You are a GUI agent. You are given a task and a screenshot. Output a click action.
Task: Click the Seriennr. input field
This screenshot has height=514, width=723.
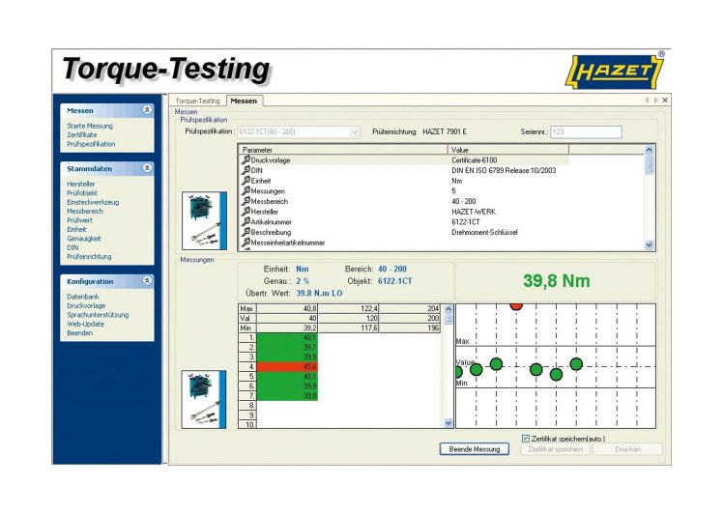click(x=586, y=130)
